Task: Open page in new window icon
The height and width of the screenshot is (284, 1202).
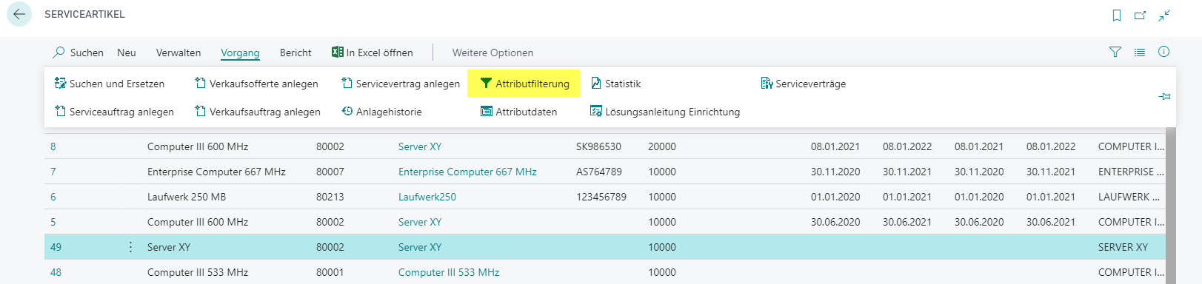Action: point(1141,15)
